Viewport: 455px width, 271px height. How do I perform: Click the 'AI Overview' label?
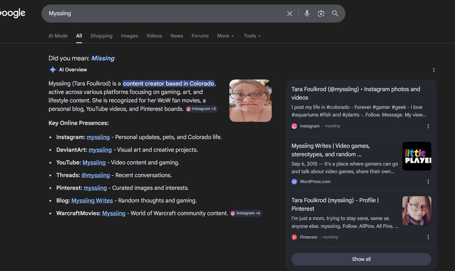coord(73,70)
